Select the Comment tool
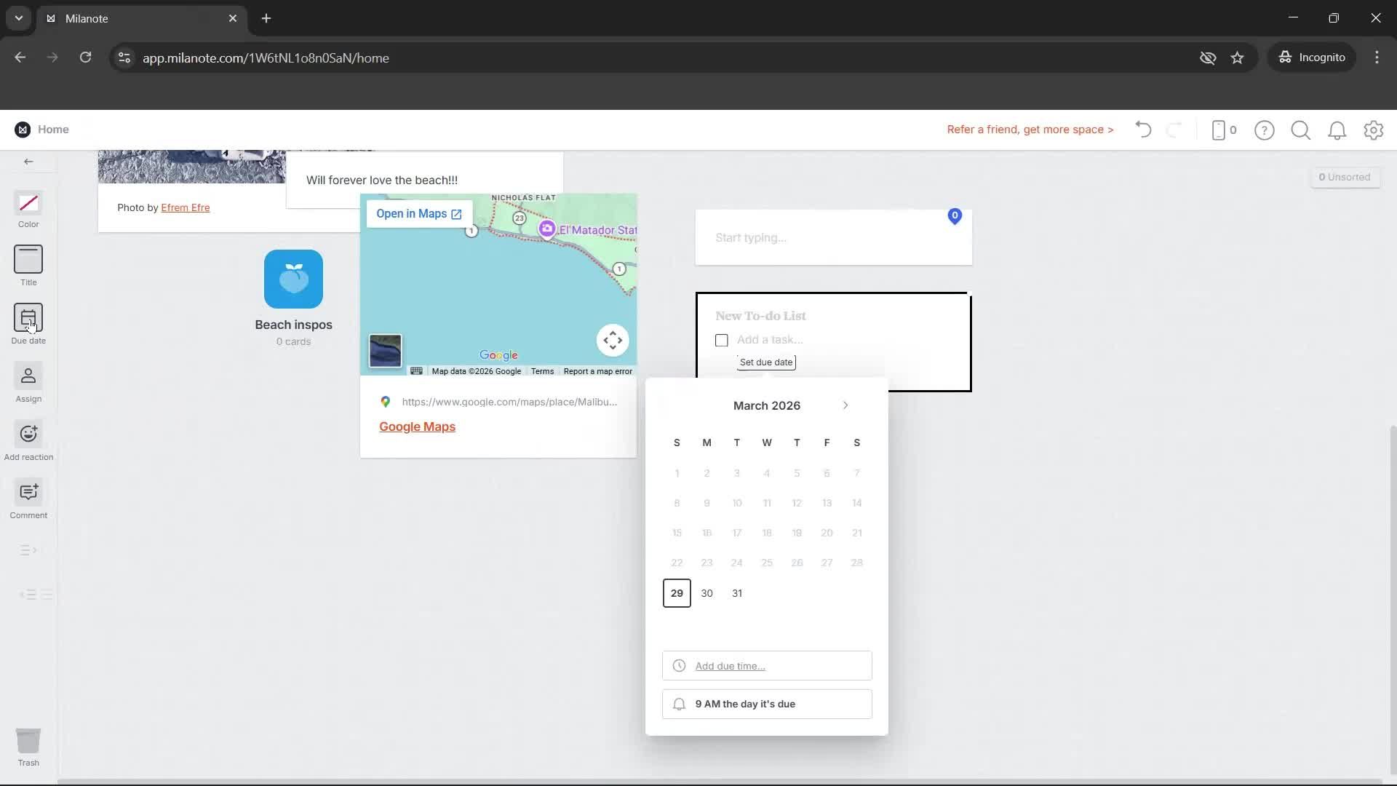Screen dimensions: 1397x786 click(x=28, y=498)
